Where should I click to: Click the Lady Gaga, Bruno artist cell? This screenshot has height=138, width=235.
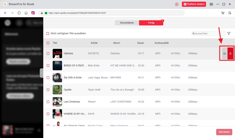coord(99,78)
